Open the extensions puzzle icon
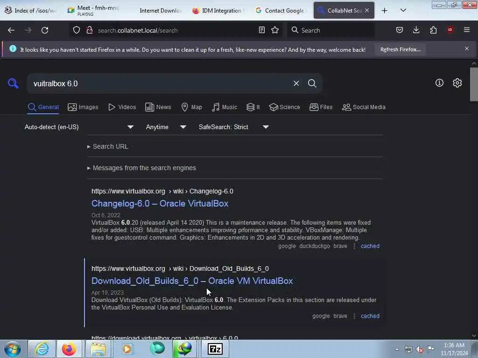 click(x=433, y=30)
